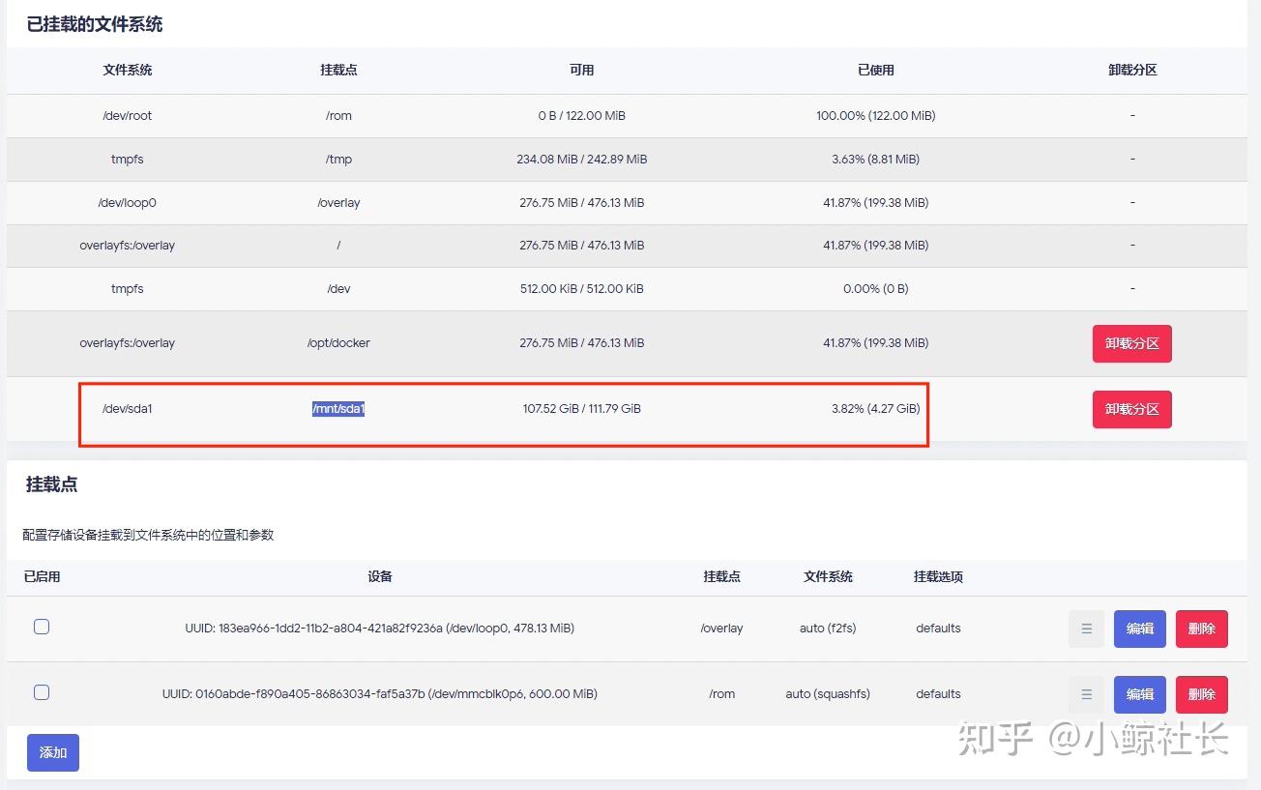Image resolution: width=1261 pixels, height=790 pixels.
Task: Edit the /overlay mount entry
Action: pyautogui.click(x=1139, y=628)
